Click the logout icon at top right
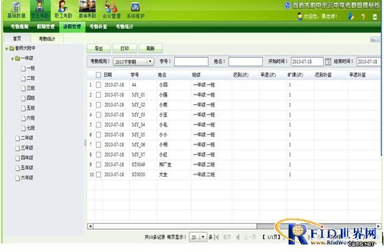 click(x=374, y=16)
